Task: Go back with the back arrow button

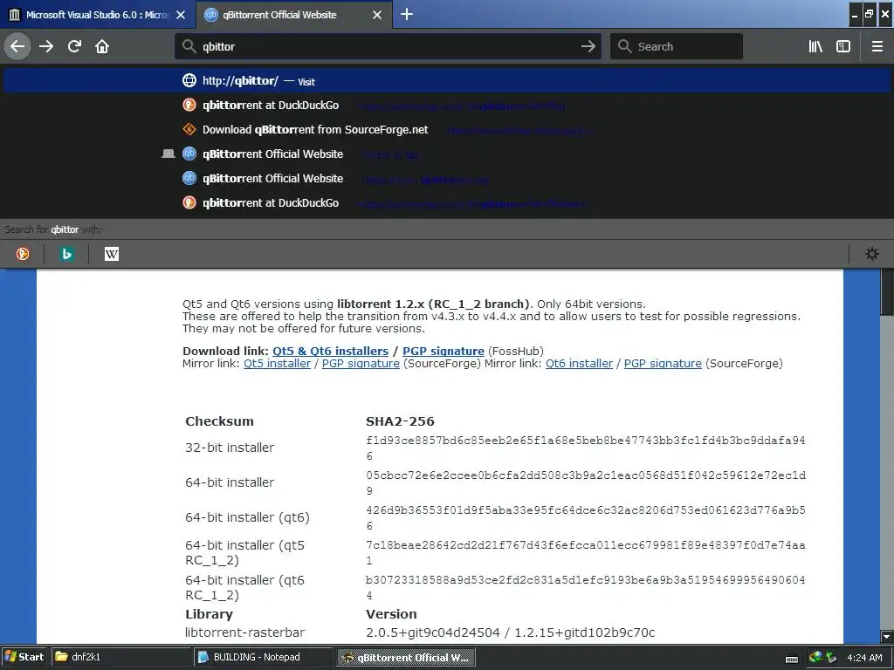Action: click(x=17, y=46)
